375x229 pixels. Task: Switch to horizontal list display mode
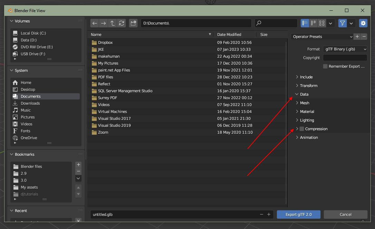(314, 23)
